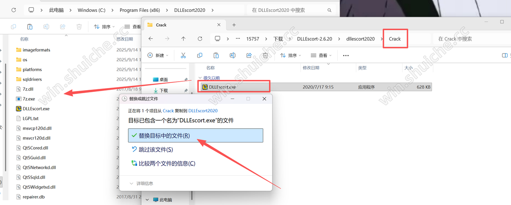Select repairer.db file
Image resolution: width=511 pixels, height=205 pixels.
point(33,196)
